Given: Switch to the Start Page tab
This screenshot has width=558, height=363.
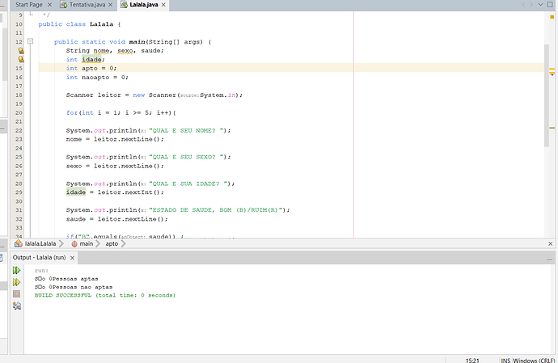Looking at the screenshot, I should pyautogui.click(x=28, y=5).
